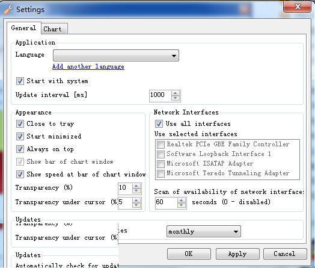Uncheck Always on top
This screenshot has width=315, height=268.
click(20, 149)
